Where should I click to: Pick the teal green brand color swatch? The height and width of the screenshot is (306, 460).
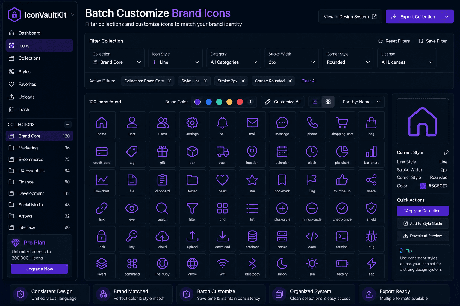(x=219, y=102)
